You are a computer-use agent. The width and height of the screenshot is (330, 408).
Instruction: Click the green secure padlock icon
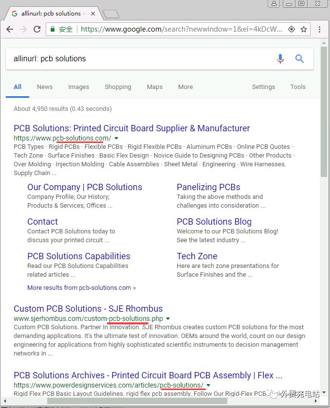pyautogui.click(x=53, y=29)
